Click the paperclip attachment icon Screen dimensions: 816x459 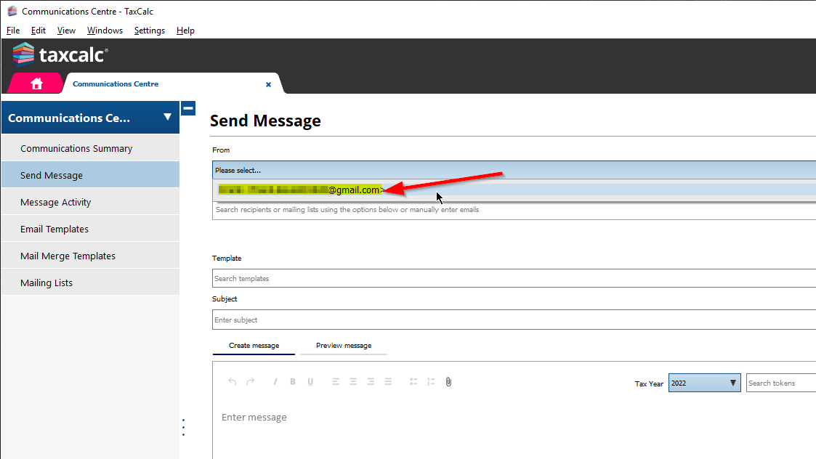click(x=448, y=382)
